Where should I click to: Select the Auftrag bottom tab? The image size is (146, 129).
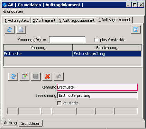pyautogui.click(x=10, y=123)
